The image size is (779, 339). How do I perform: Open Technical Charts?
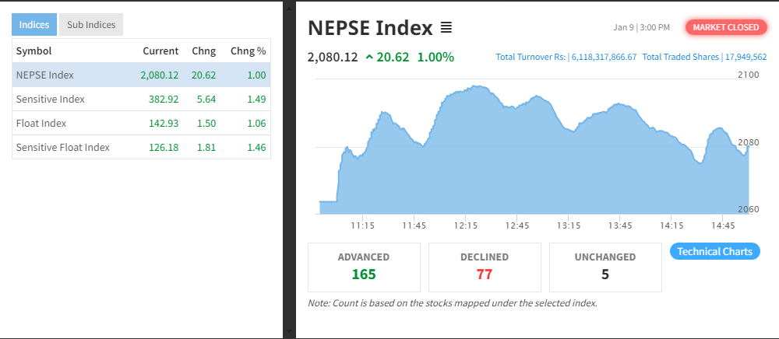click(715, 251)
